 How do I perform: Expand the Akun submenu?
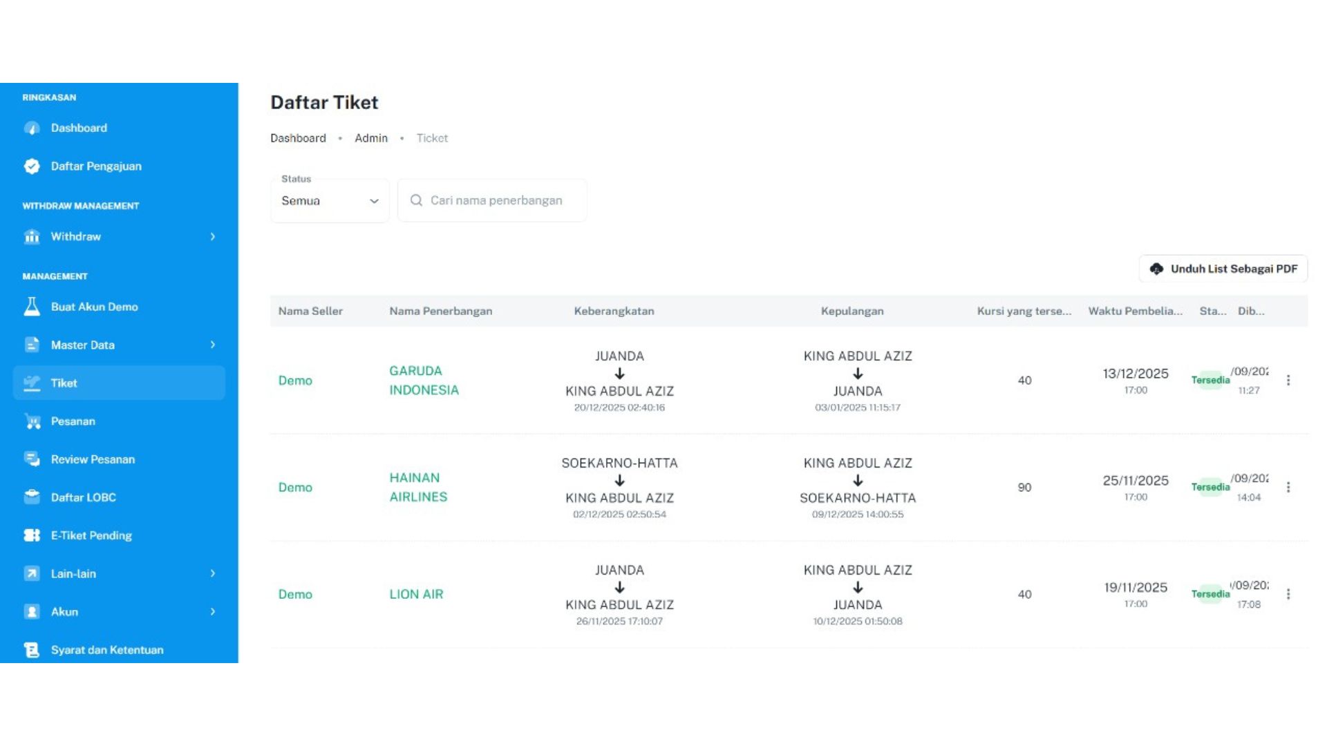[x=213, y=611]
